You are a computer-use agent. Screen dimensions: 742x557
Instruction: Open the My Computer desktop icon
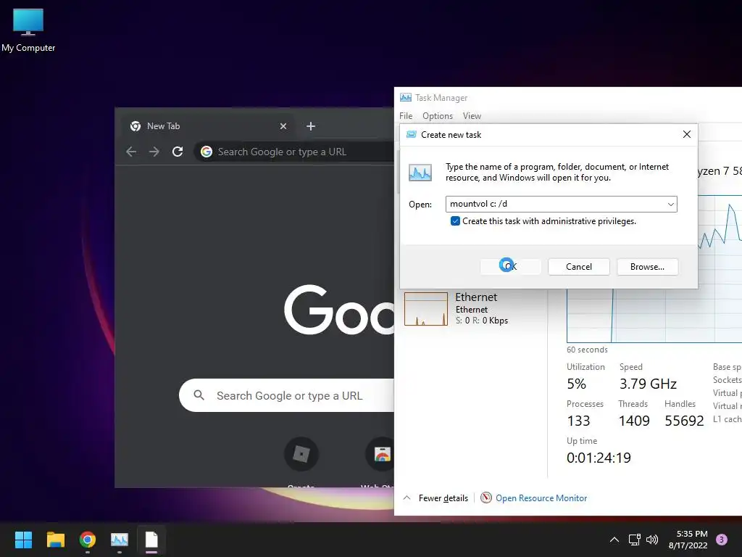click(28, 30)
